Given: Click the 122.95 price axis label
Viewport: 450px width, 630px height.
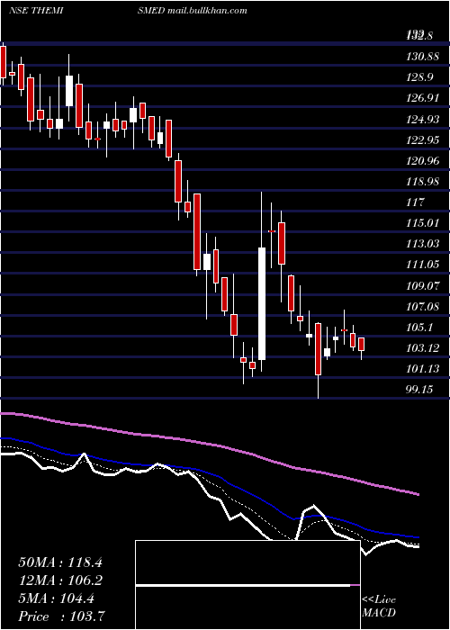Looking at the screenshot, I should [x=422, y=140].
